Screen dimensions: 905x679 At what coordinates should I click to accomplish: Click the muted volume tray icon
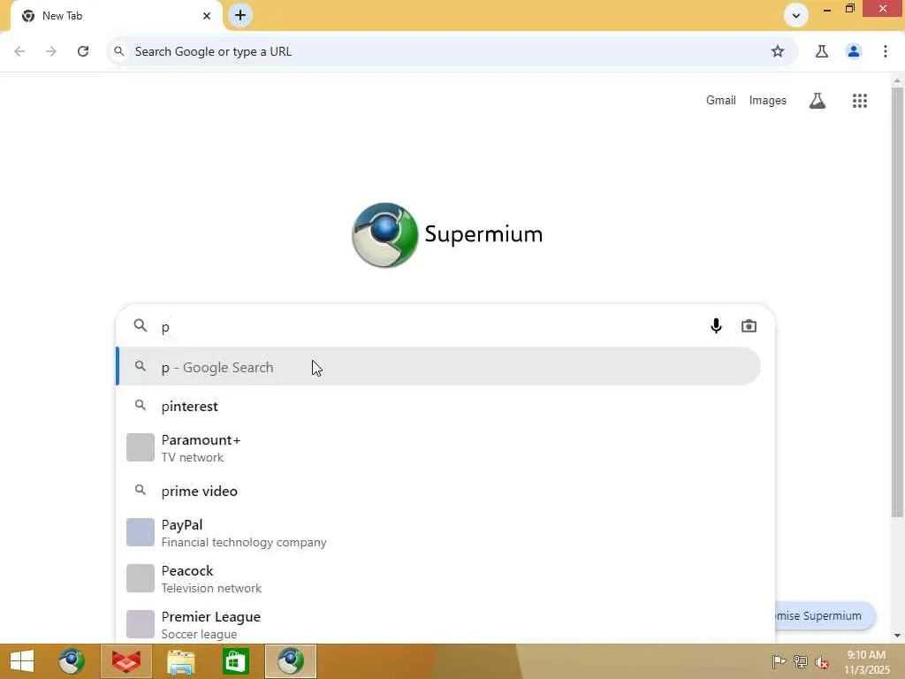point(821,661)
